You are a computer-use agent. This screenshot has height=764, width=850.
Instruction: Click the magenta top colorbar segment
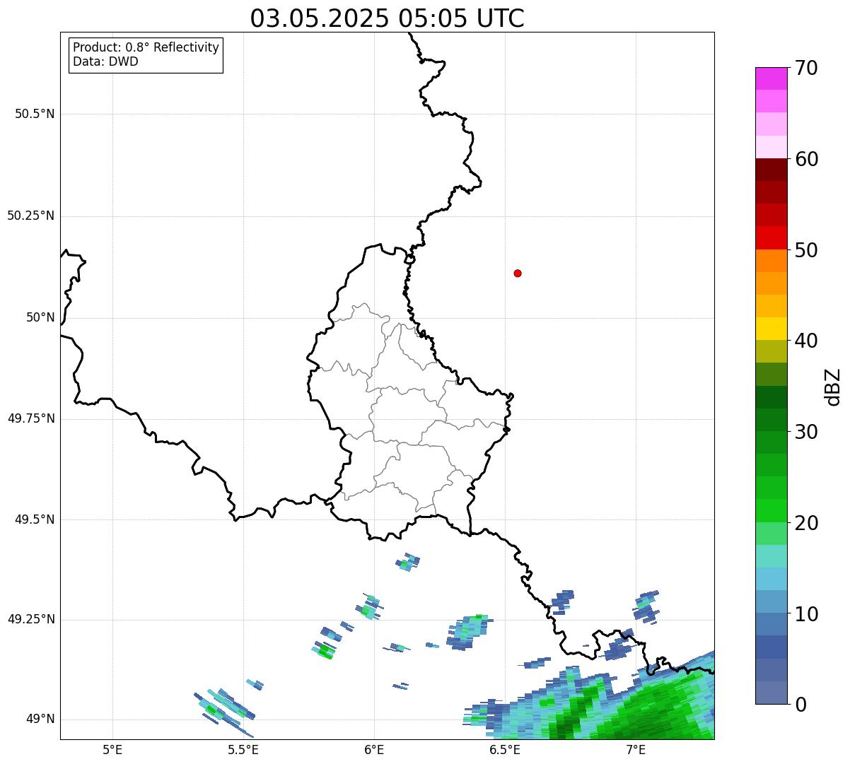[x=771, y=78]
